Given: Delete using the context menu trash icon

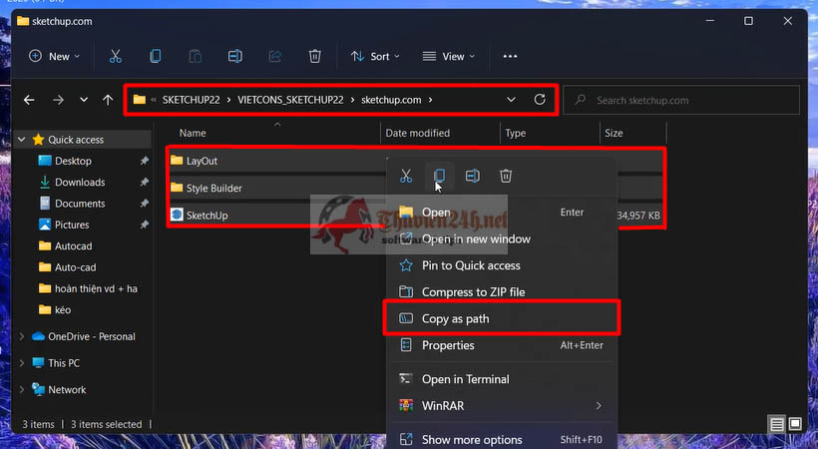Looking at the screenshot, I should pyautogui.click(x=506, y=176).
